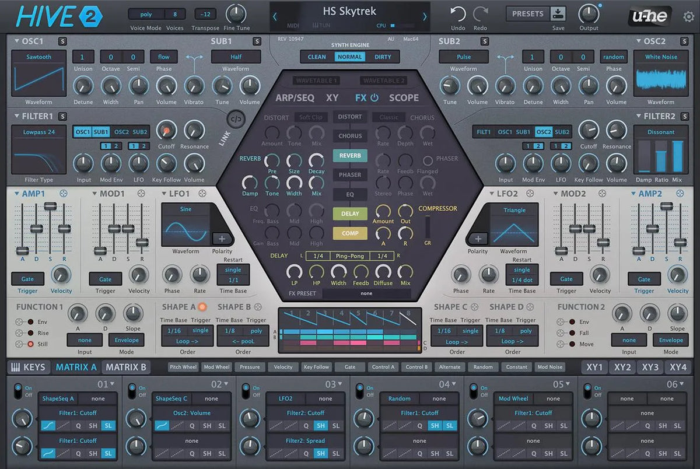Click the LFO1 polarity plus icon
Screen dimensions: 700x469
pos(222,238)
